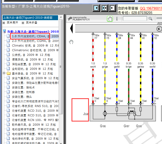Select the 2.0 升汽油发动机, CGMA entry
This screenshot has width=162, height=144.
coord(35,41)
